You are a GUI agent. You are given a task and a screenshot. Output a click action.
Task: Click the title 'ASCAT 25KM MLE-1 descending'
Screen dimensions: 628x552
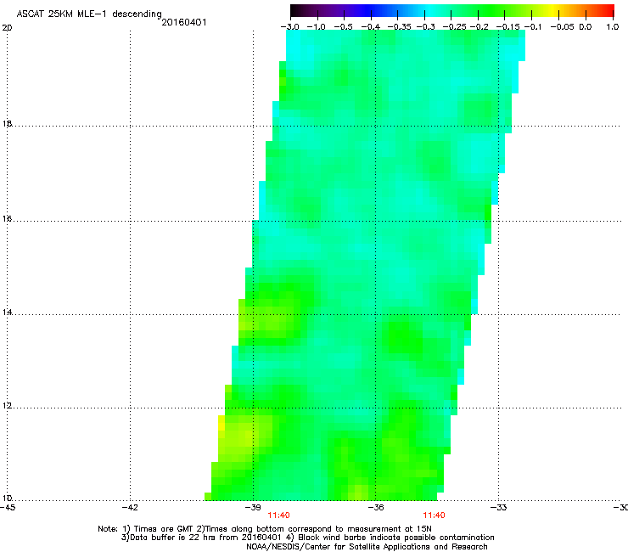[89, 14]
